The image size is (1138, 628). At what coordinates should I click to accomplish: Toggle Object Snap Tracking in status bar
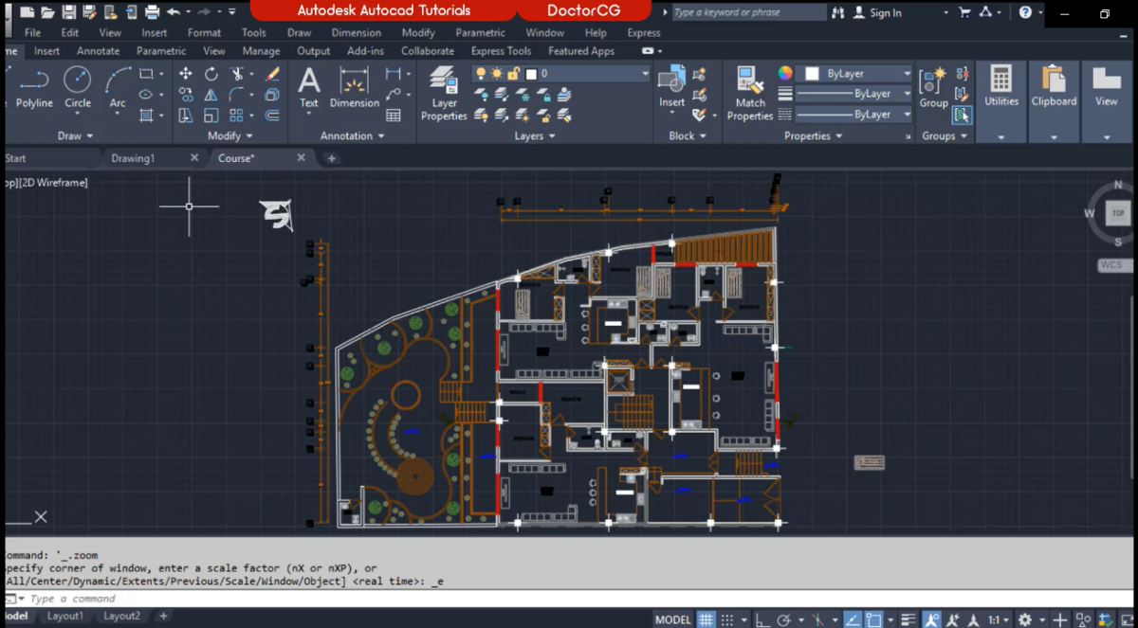point(853,619)
